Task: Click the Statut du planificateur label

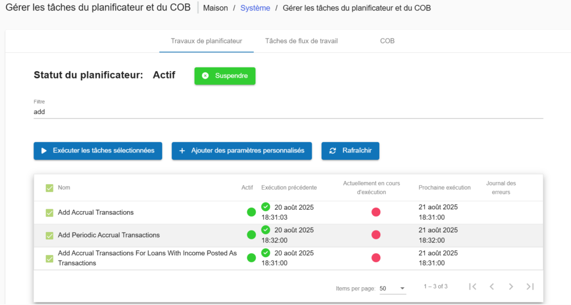Action: click(x=89, y=75)
